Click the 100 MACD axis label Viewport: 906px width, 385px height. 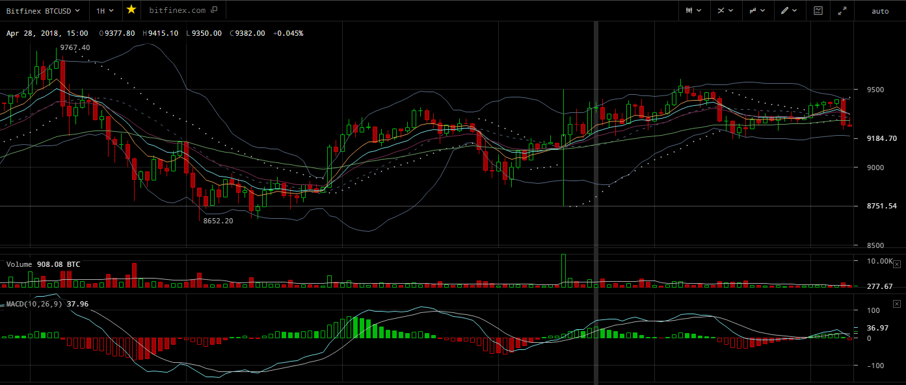point(873,310)
